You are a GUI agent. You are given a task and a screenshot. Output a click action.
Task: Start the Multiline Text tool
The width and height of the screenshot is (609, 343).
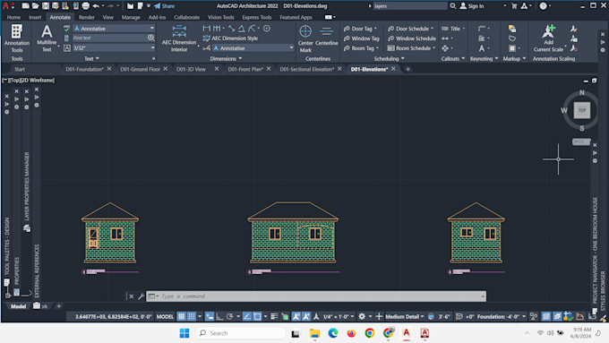(47, 39)
